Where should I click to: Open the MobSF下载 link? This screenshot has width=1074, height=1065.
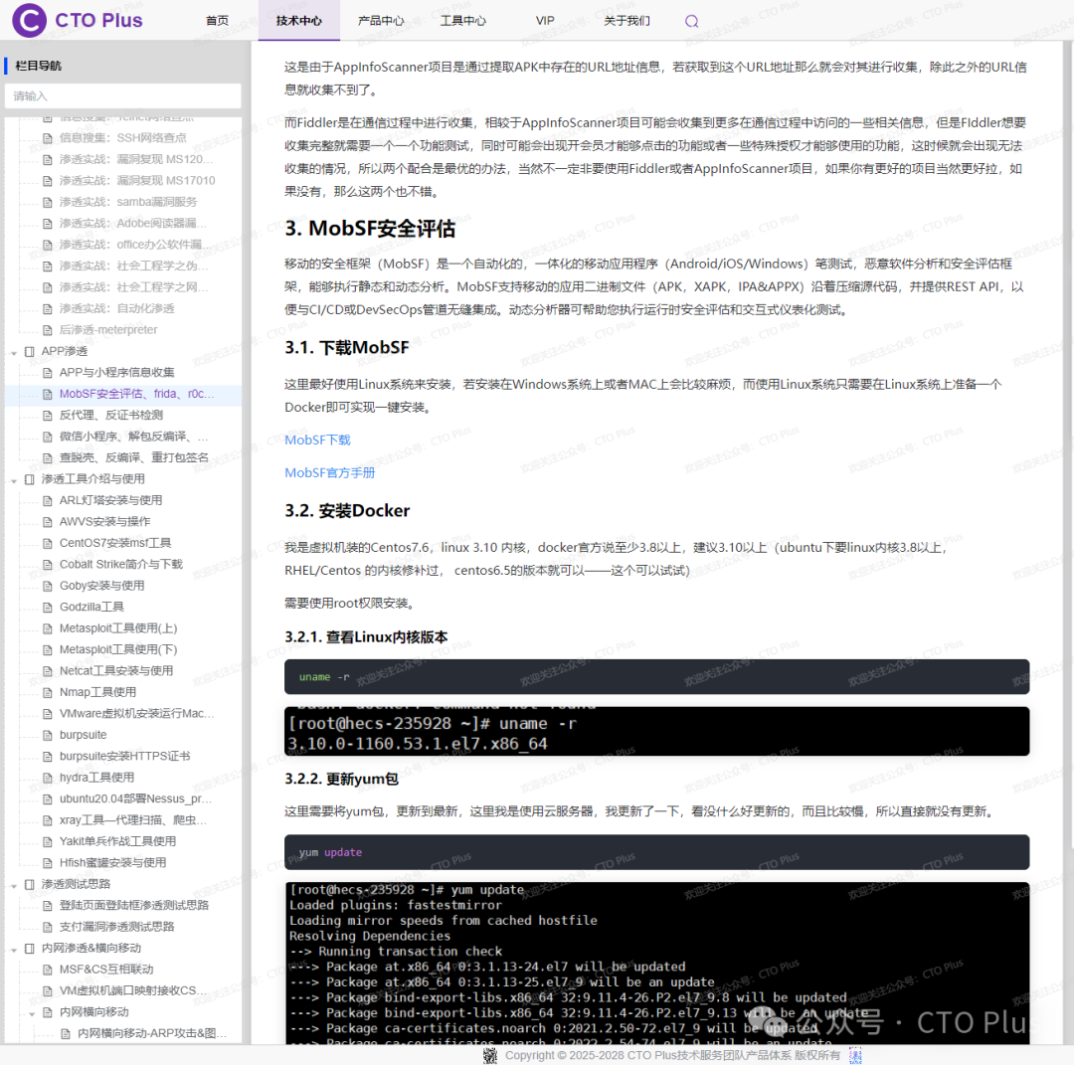[317, 440]
